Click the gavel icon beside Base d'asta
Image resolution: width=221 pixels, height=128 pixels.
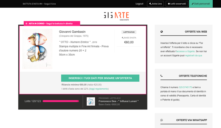click(x=122, y=38)
